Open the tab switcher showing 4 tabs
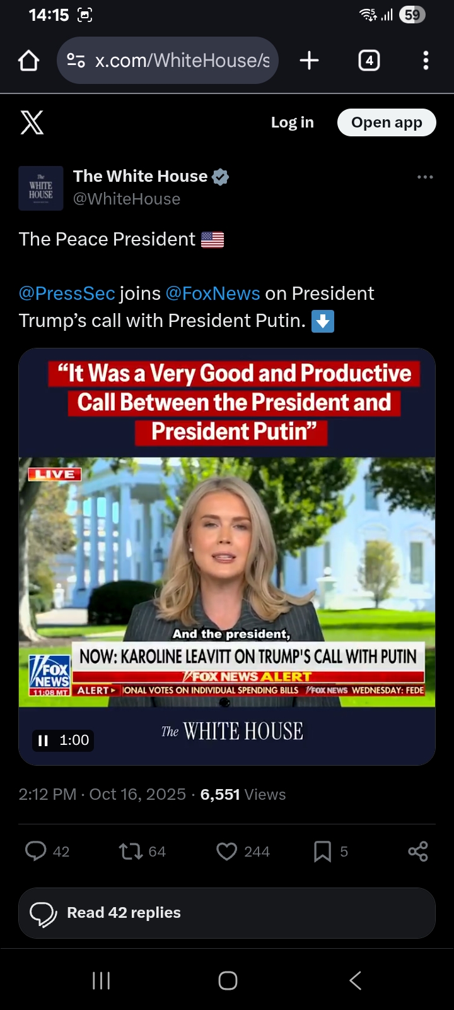The height and width of the screenshot is (1010, 454). click(x=369, y=61)
